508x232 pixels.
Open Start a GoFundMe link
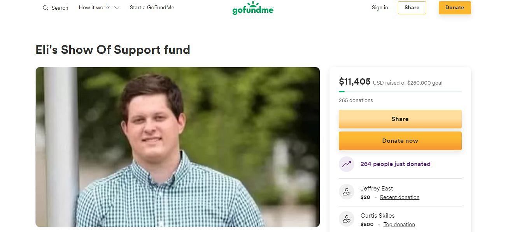point(152,8)
